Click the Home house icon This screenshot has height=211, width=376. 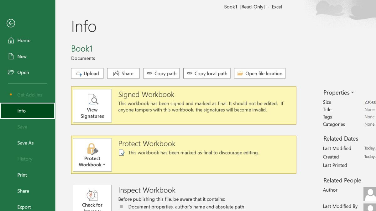coord(11,40)
